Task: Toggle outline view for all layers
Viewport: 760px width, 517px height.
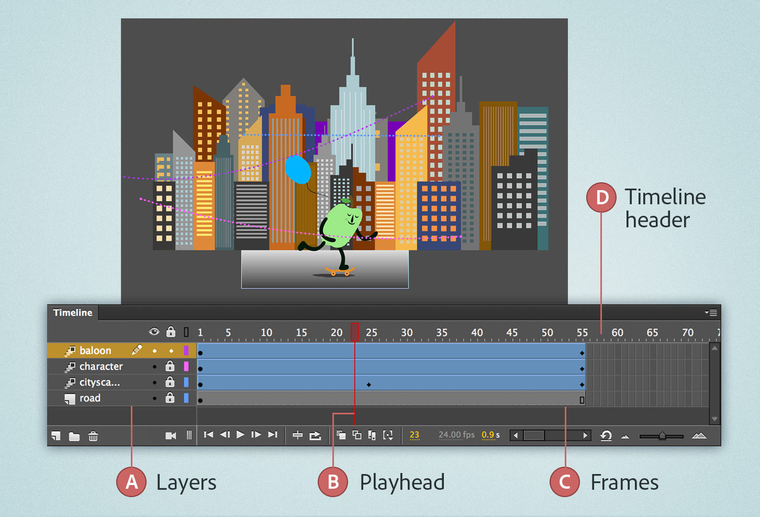Action: pos(186,331)
